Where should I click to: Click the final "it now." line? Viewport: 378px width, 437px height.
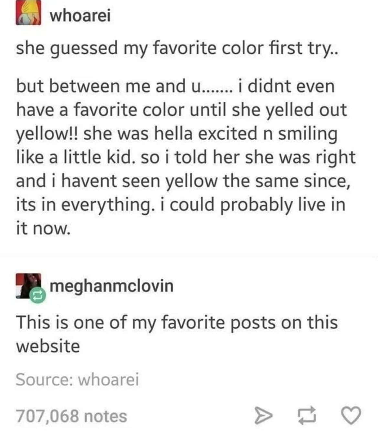[x=43, y=229]
